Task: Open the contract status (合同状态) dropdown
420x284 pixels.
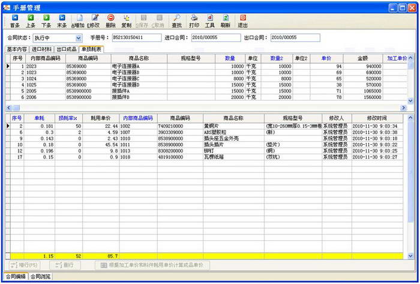Action: click(79, 38)
